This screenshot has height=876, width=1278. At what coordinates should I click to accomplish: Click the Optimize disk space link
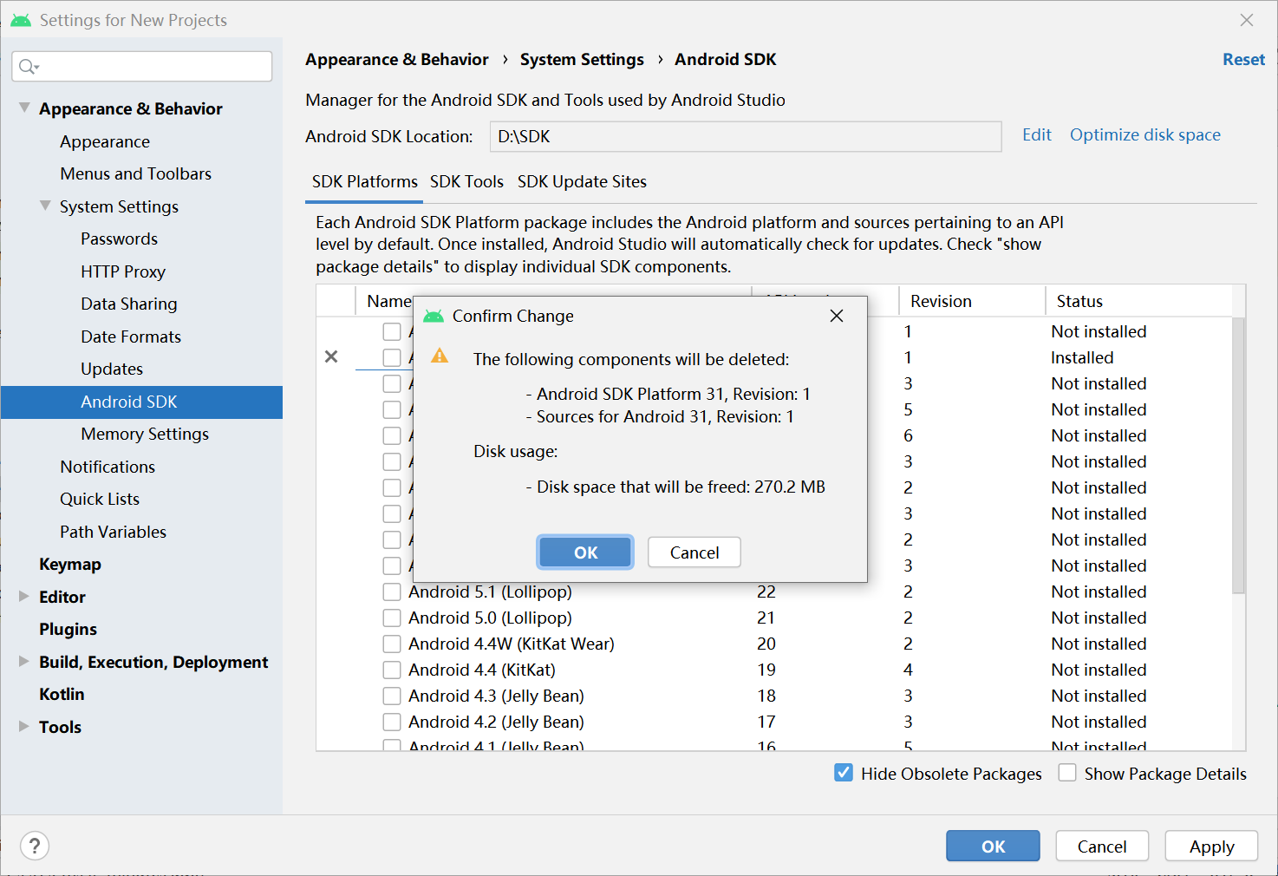click(x=1144, y=135)
